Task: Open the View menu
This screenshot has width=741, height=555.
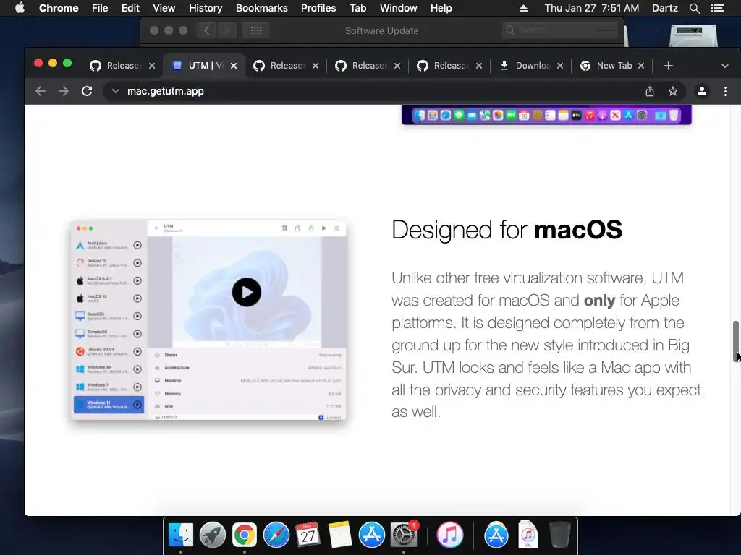Action: [164, 8]
